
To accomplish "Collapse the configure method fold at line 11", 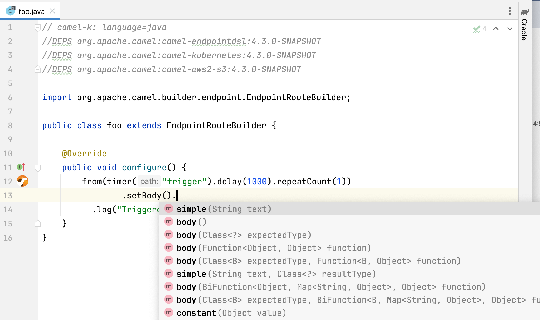I will (38, 168).
